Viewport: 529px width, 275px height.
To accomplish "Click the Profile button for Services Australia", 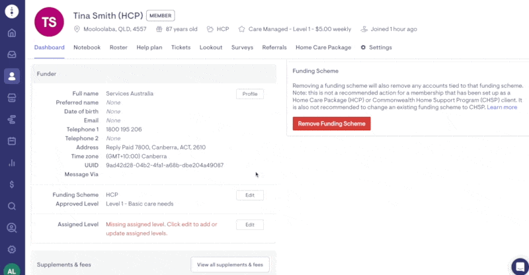I will pyautogui.click(x=250, y=94).
